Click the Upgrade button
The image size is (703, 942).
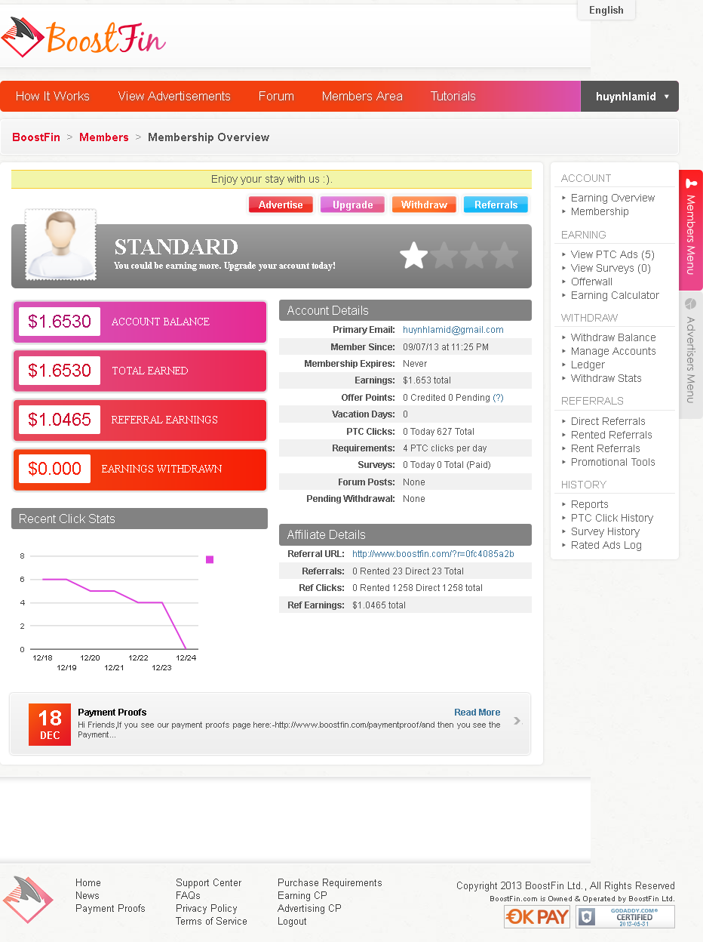pyautogui.click(x=352, y=205)
